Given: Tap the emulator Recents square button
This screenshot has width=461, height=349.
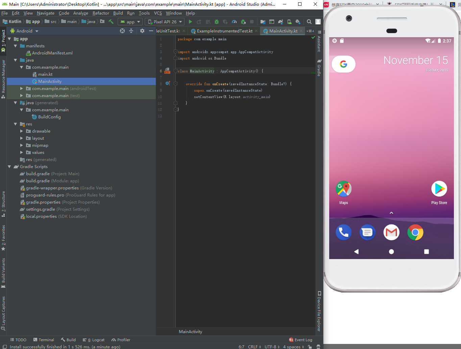Looking at the screenshot, I should pos(427,252).
